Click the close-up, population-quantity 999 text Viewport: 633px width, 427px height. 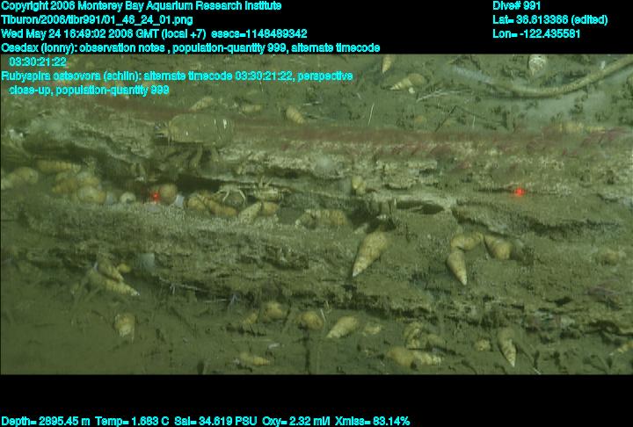coord(89,90)
